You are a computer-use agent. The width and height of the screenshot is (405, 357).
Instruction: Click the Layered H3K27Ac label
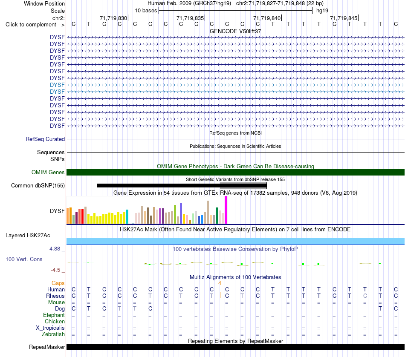[x=28, y=236]
